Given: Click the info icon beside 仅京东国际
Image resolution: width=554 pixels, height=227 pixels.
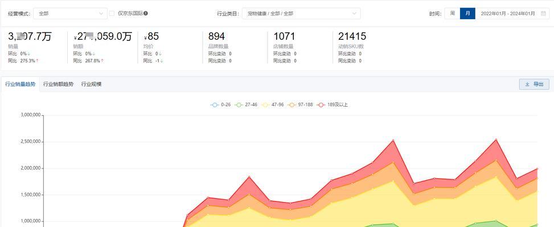Looking at the screenshot, I should [x=146, y=14].
